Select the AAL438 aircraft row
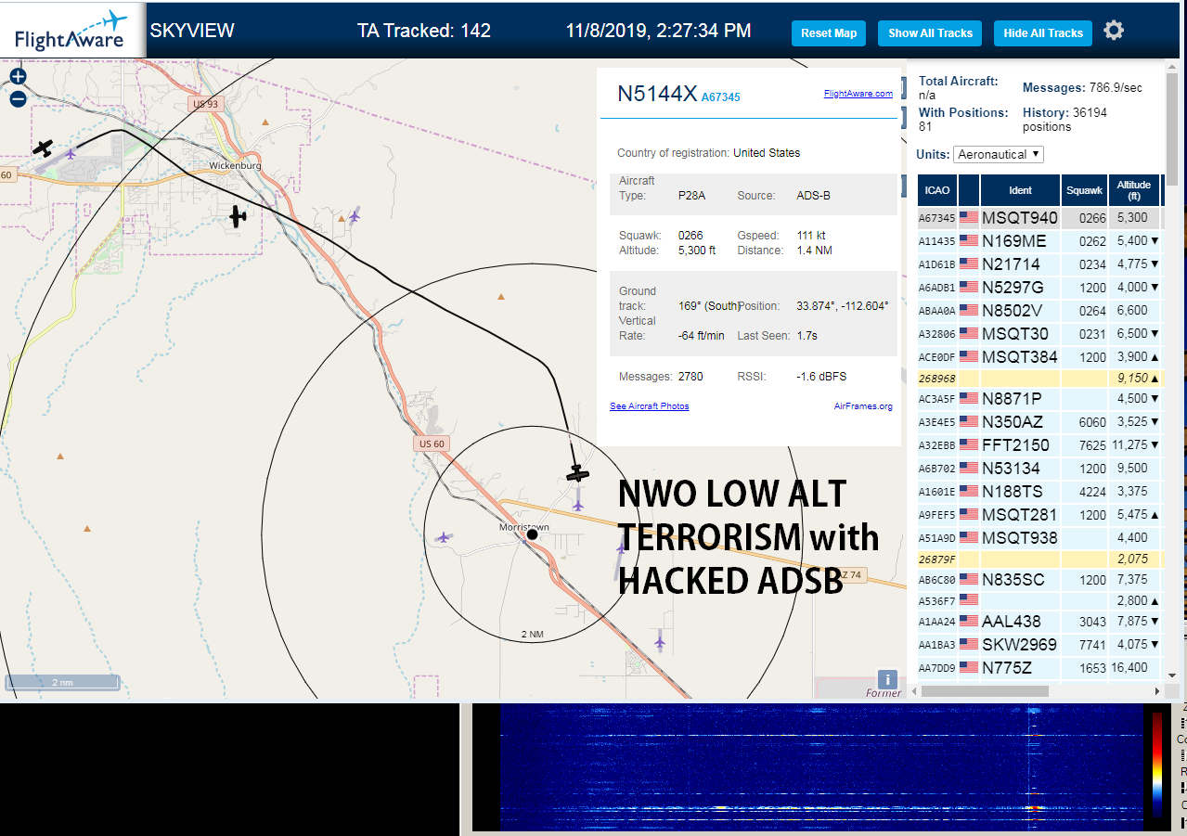This screenshot has height=836, width=1187. pos(1039,621)
